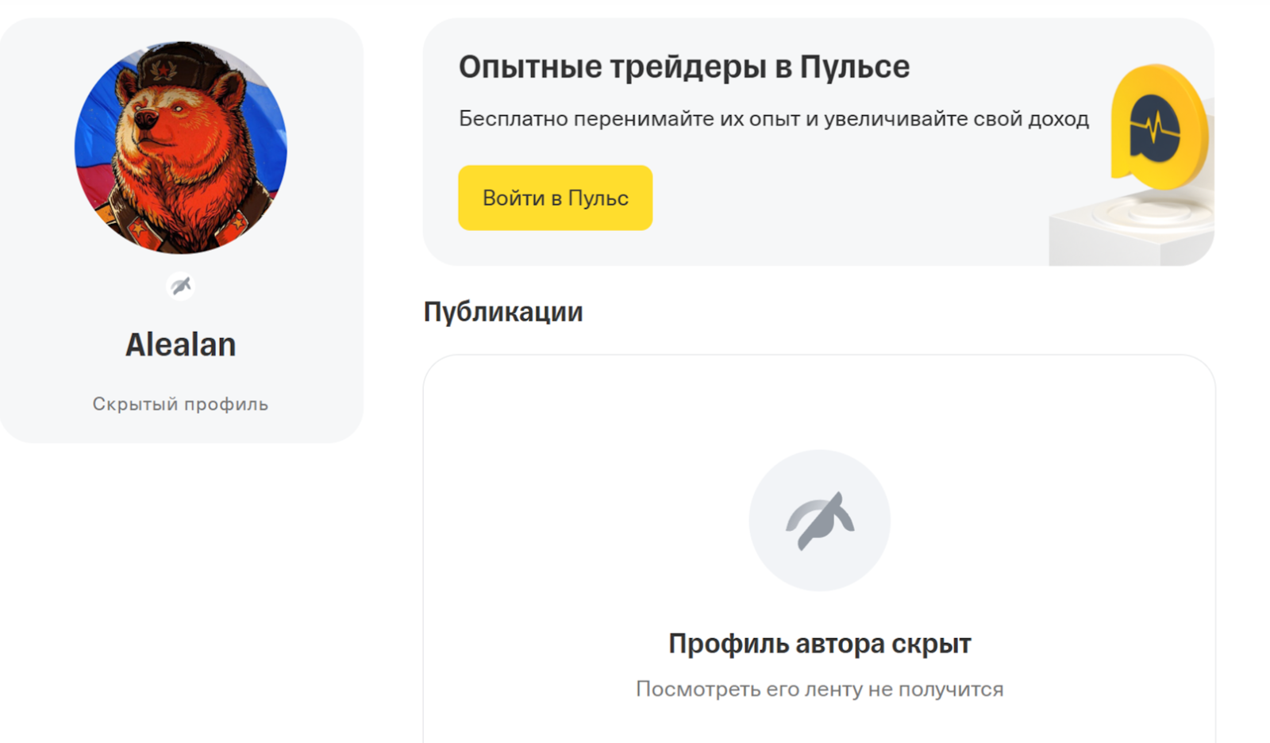Click the word "доход" in banner subtitle
The width and height of the screenshot is (1270, 743).
point(1058,119)
